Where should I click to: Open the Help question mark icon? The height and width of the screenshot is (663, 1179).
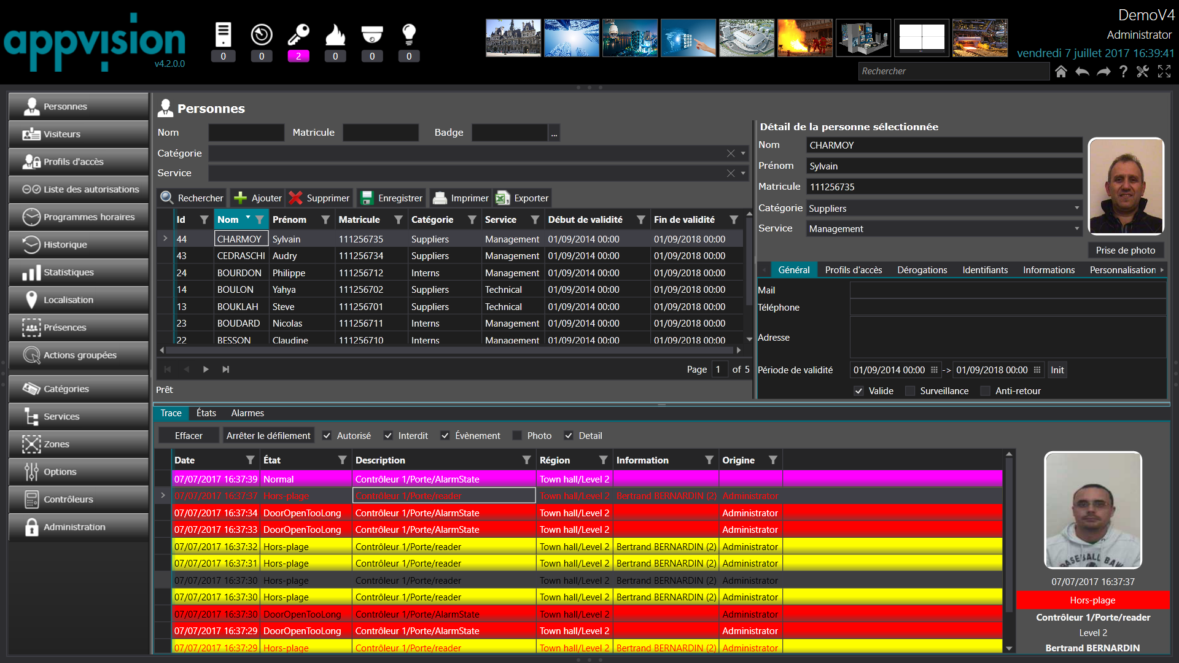(x=1123, y=71)
